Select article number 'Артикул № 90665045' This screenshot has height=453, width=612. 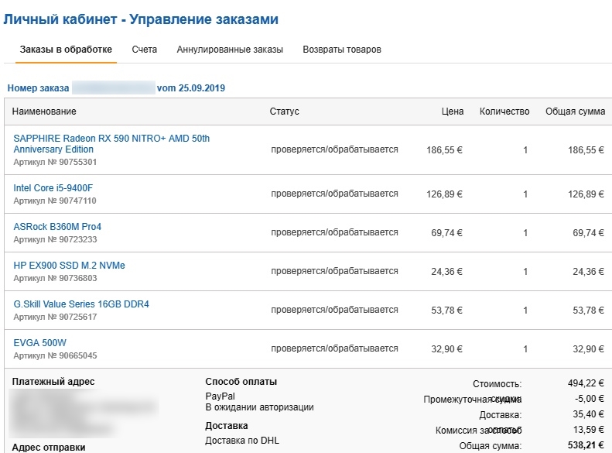pos(55,355)
